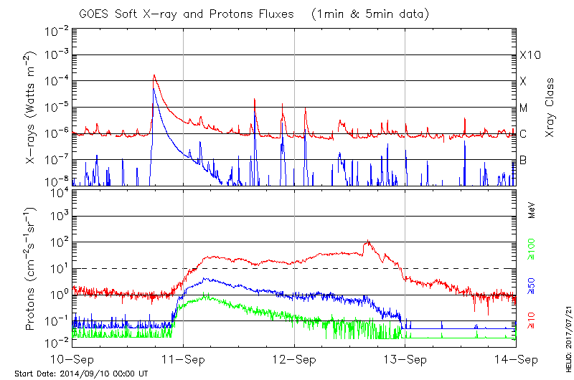Click the X10 class label on right axis
The image size is (574, 380).
click(530, 55)
